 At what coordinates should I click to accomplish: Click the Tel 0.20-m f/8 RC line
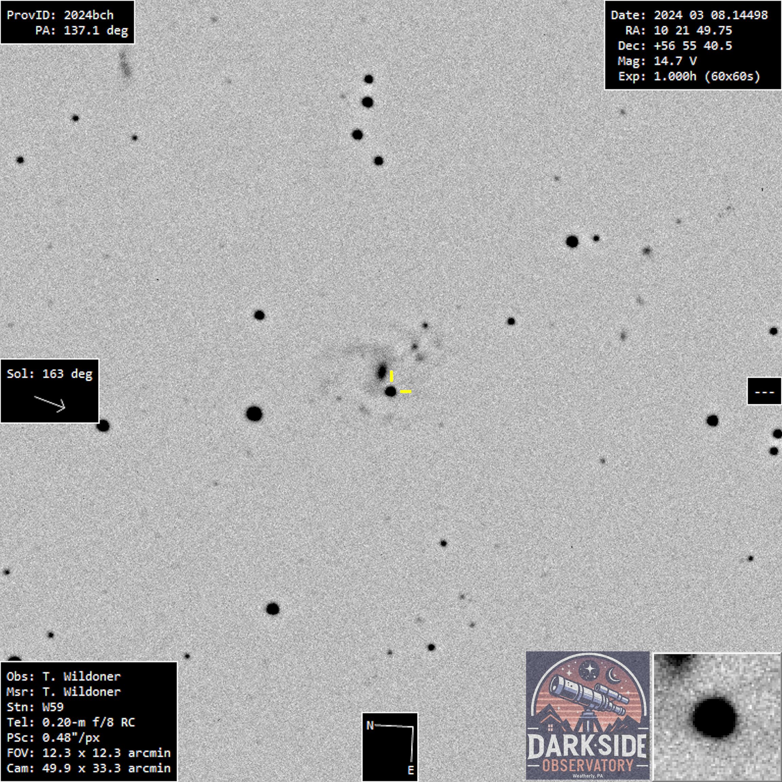click(x=71, y=723)
